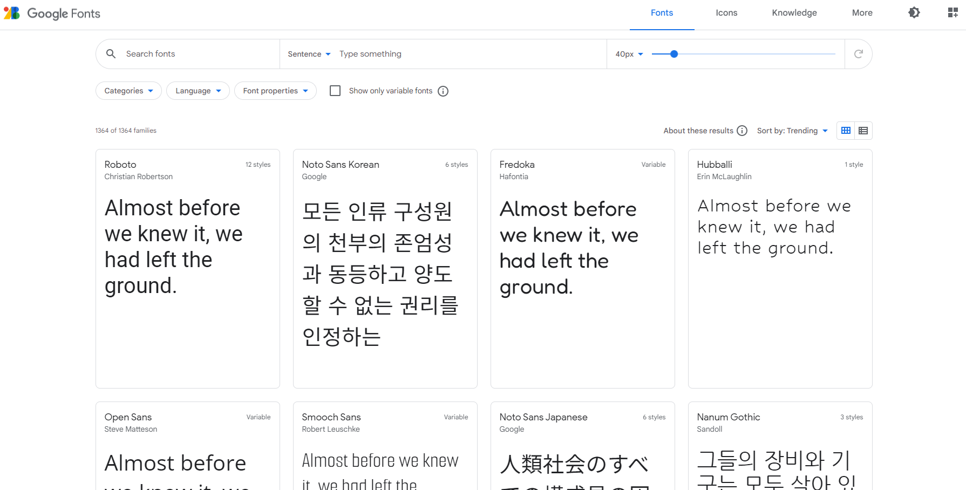Click the Steve Matteson designer name
This screenshot has width=966, height=490.
[131, 429]
